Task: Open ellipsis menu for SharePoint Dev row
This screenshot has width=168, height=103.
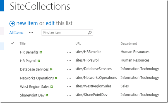Action: point(69,95)
